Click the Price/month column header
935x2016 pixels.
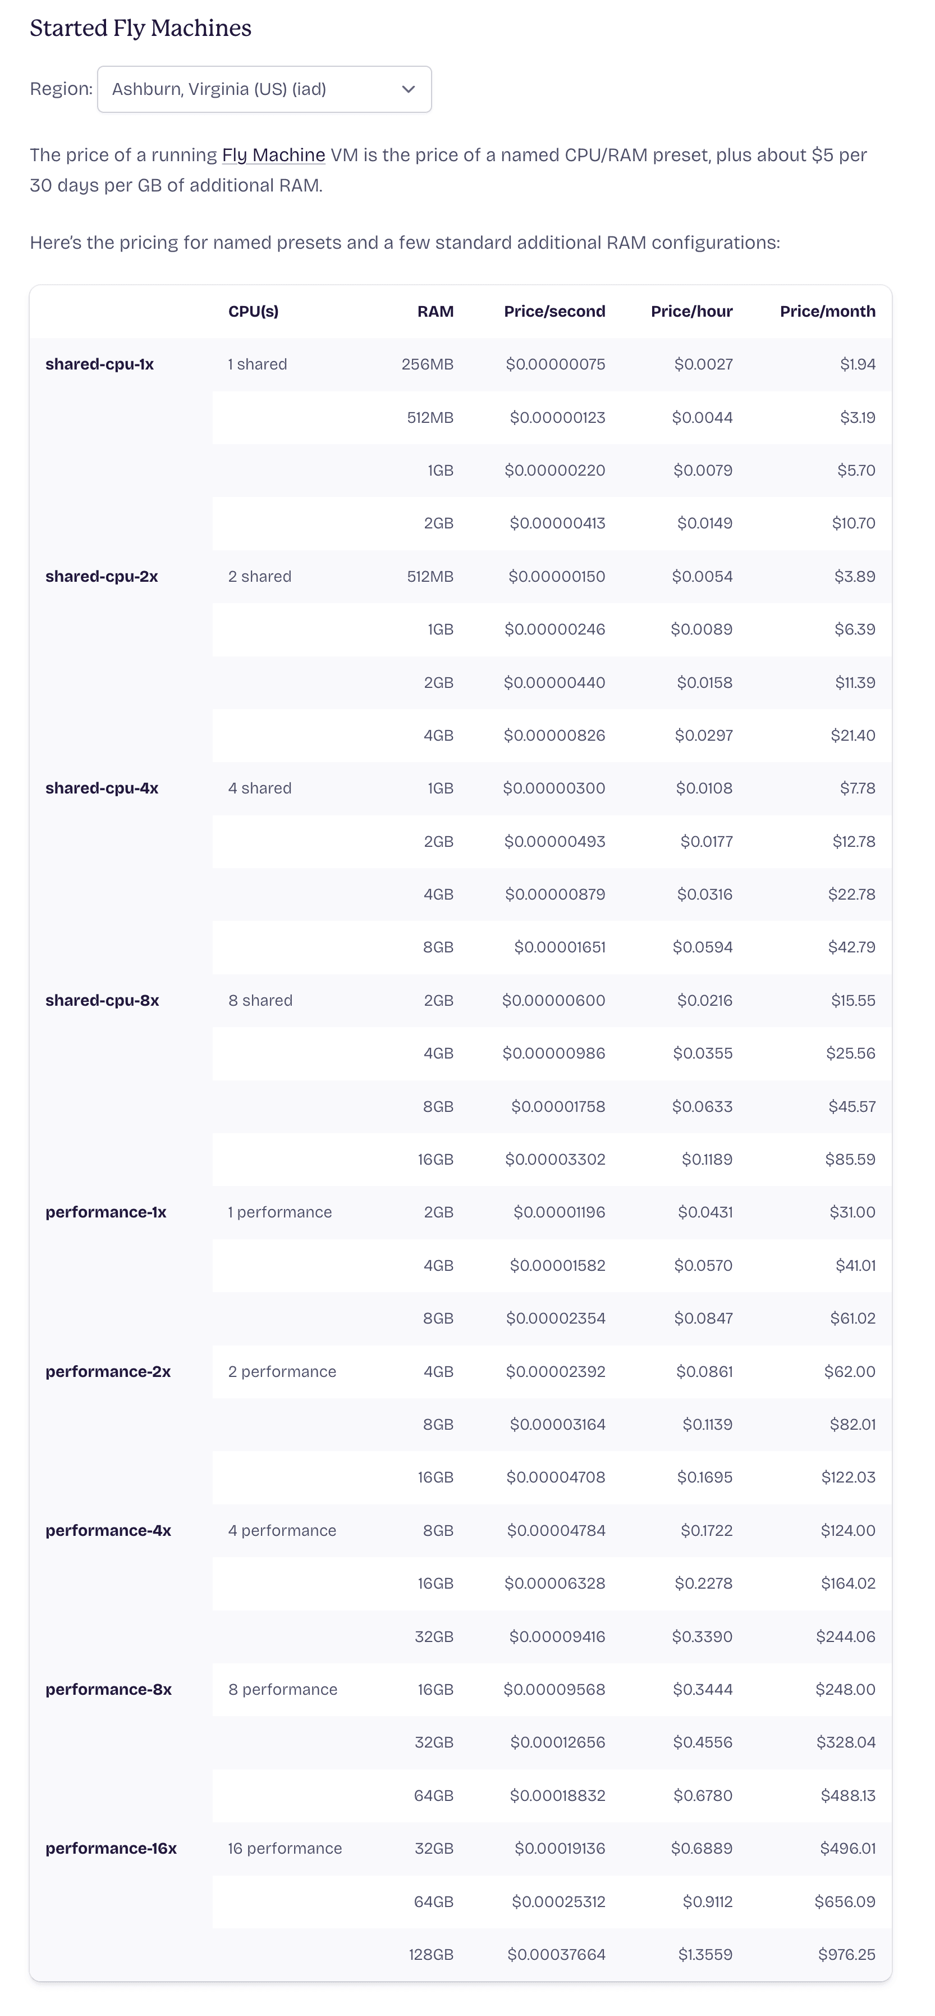point(827,312)
